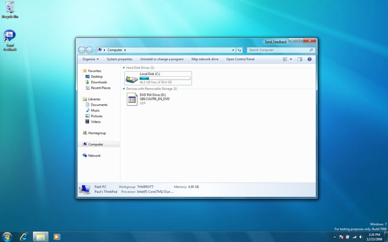Close the Computer window
Screen dimensions: 388x242
(x=309, y=40)
